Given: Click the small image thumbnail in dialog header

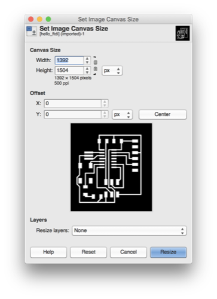Looking at the screenshot, I should pos(182,33).
